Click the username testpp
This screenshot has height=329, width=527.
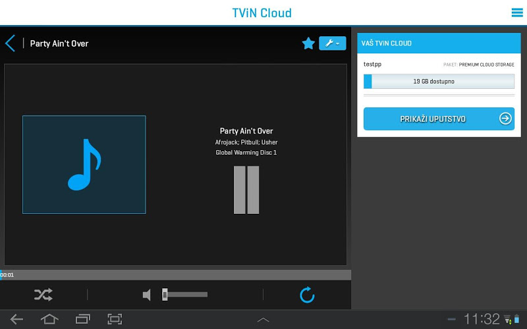coord(372,64)
